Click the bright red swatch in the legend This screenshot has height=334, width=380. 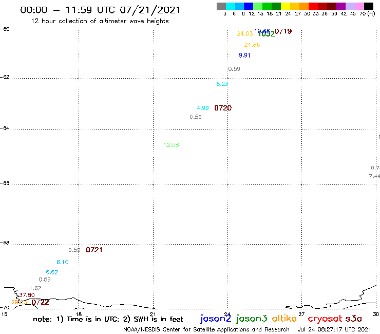(313, 6)
